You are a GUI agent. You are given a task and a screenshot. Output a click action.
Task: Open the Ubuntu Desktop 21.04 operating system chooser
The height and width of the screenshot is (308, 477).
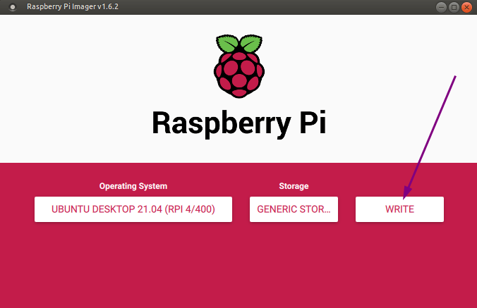(x=133, y=209)
